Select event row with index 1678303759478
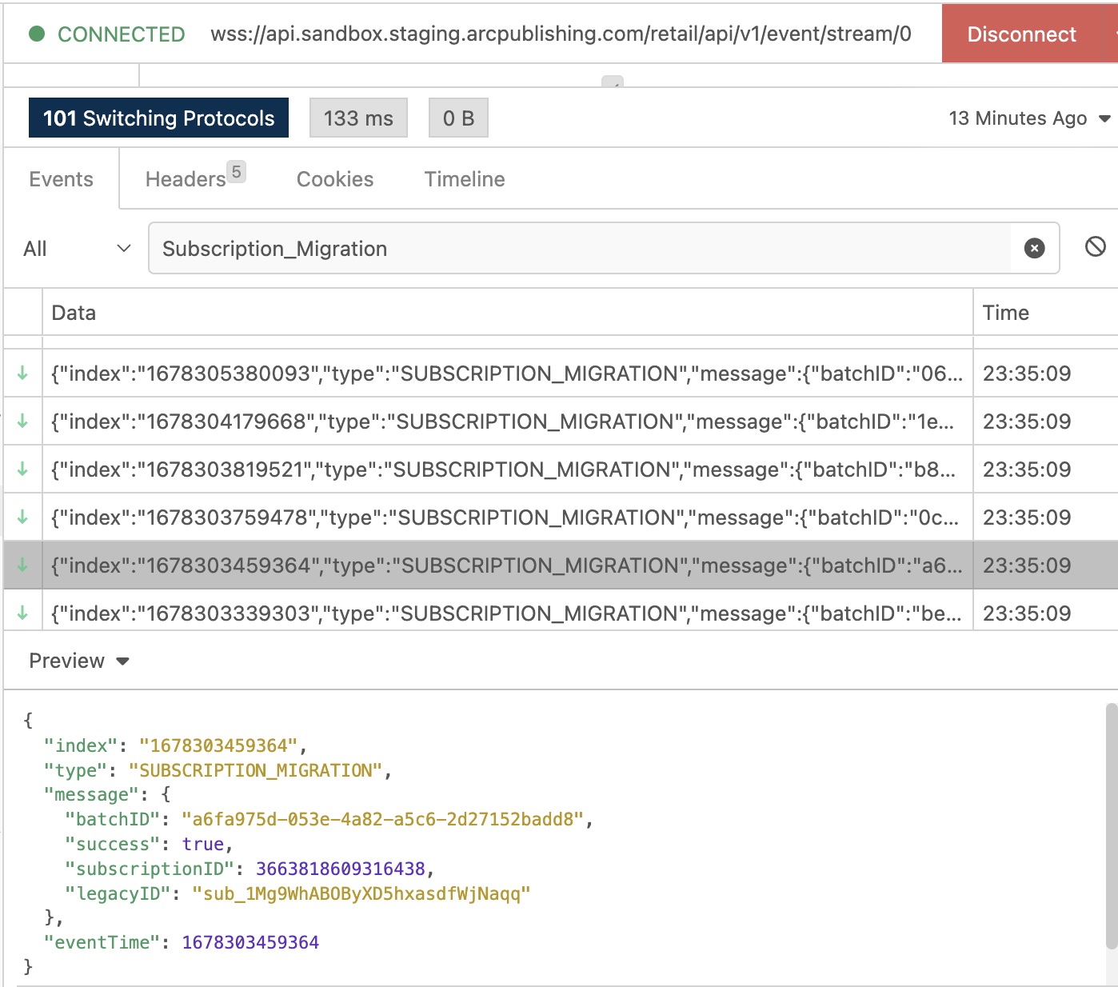 (561, 517)
